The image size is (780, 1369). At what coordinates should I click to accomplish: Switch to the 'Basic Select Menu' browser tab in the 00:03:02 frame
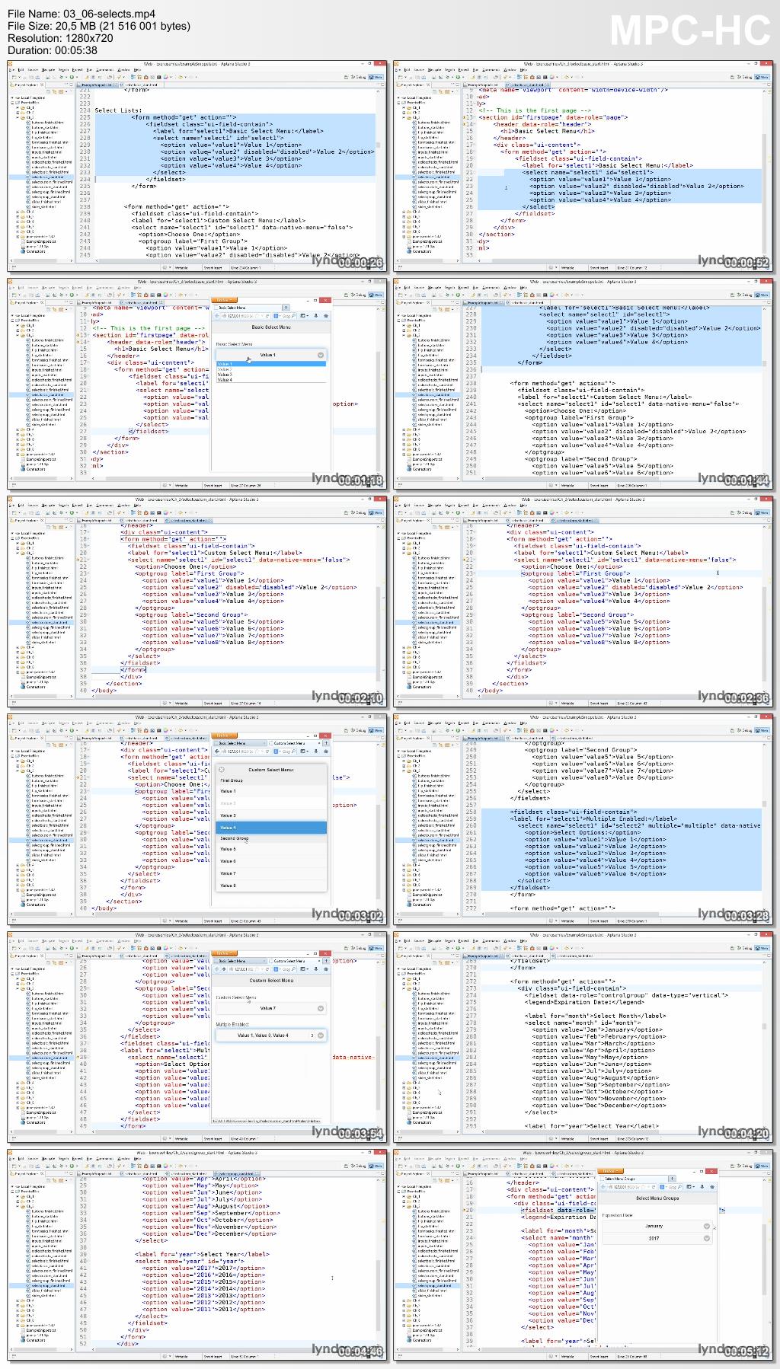coord(239,743)
